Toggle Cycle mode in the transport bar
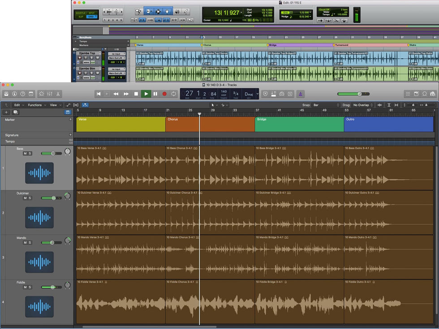Image resolution: width=439 pixels, height=329 pixels. [174, 94]
